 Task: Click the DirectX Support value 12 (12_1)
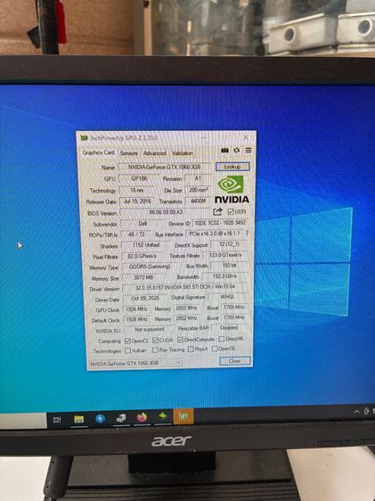[229, 244]
